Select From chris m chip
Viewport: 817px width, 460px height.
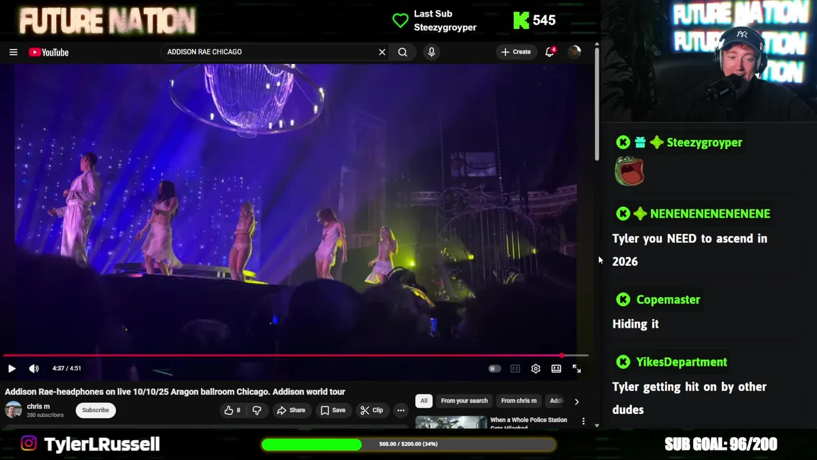(x=519, y=401)
